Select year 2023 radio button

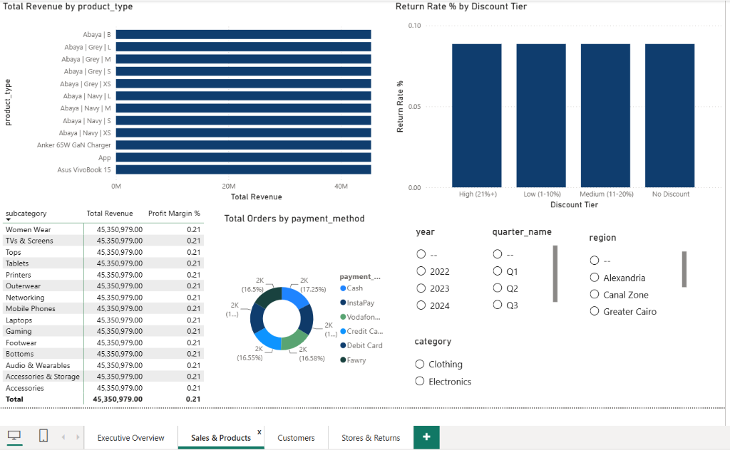pos(421,288)
